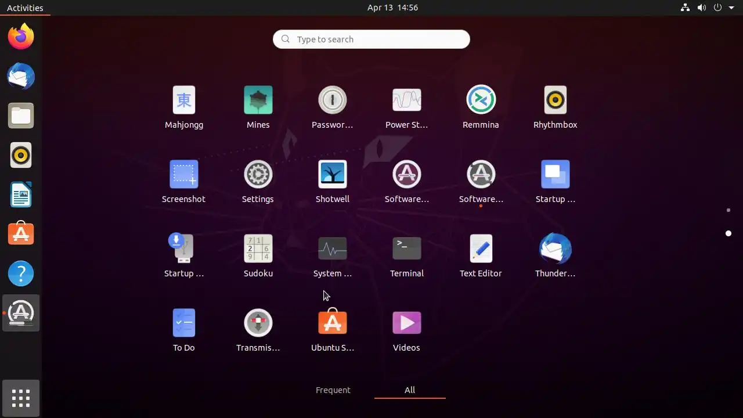The width and height of the screenshot is (743, 418).
Task: Click the power icon in top bar
Action: 718,8
